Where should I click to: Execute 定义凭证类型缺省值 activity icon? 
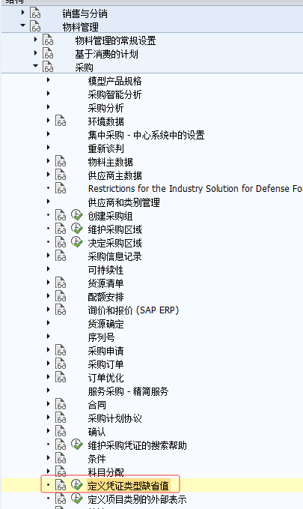pos(77,485)
